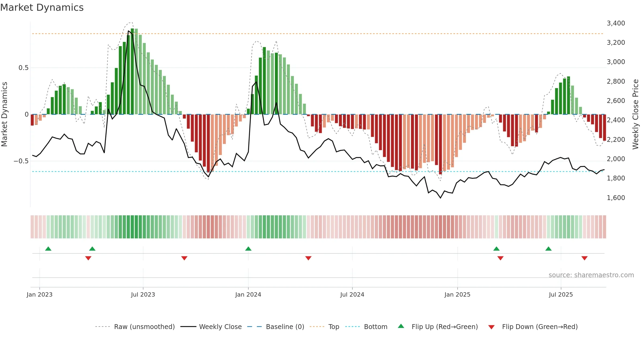The width and height of the screenshot is (643, 362).
Task: Click the Jan 2023 x-axis label
Action: click(x=40, y=294)
